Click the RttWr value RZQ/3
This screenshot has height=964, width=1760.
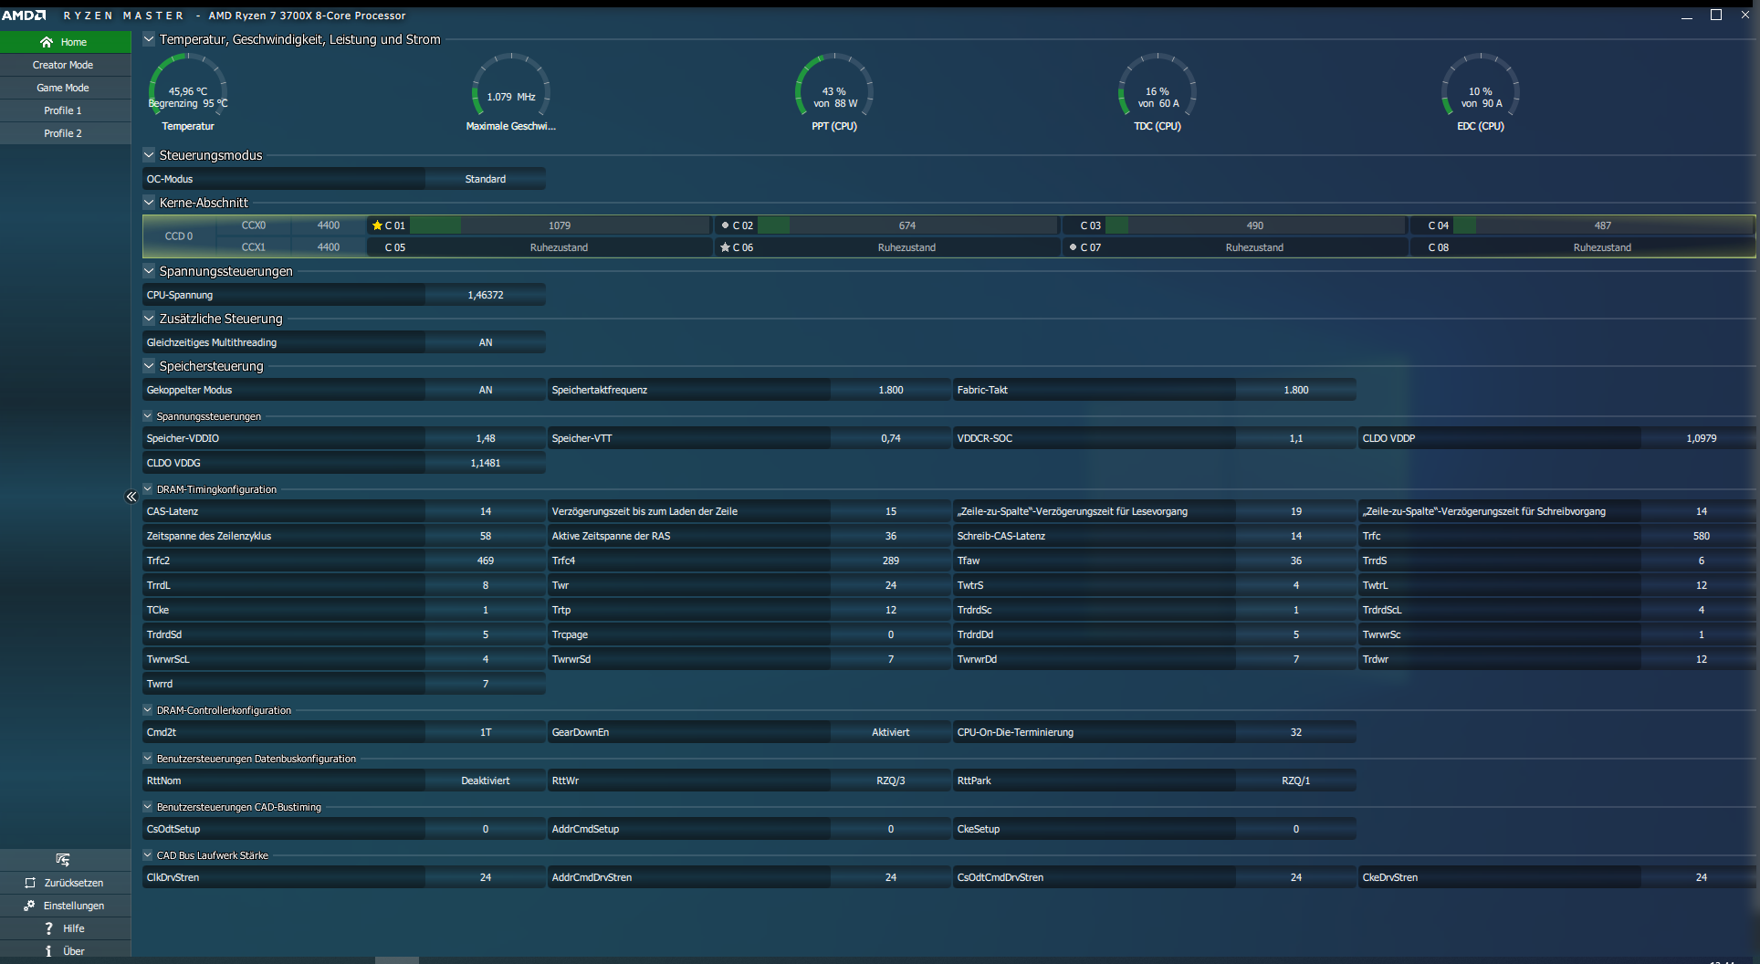coord(891,781)
